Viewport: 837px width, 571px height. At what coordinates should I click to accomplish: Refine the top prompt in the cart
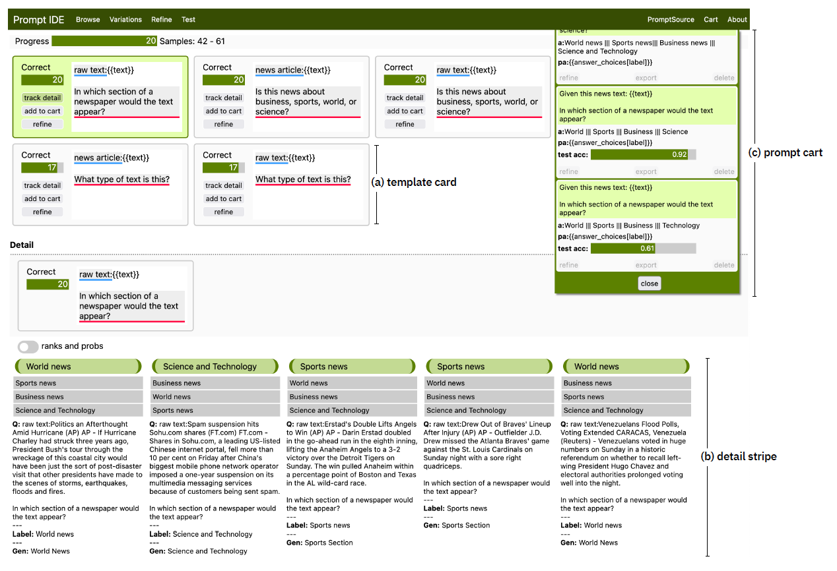(568, 78)
